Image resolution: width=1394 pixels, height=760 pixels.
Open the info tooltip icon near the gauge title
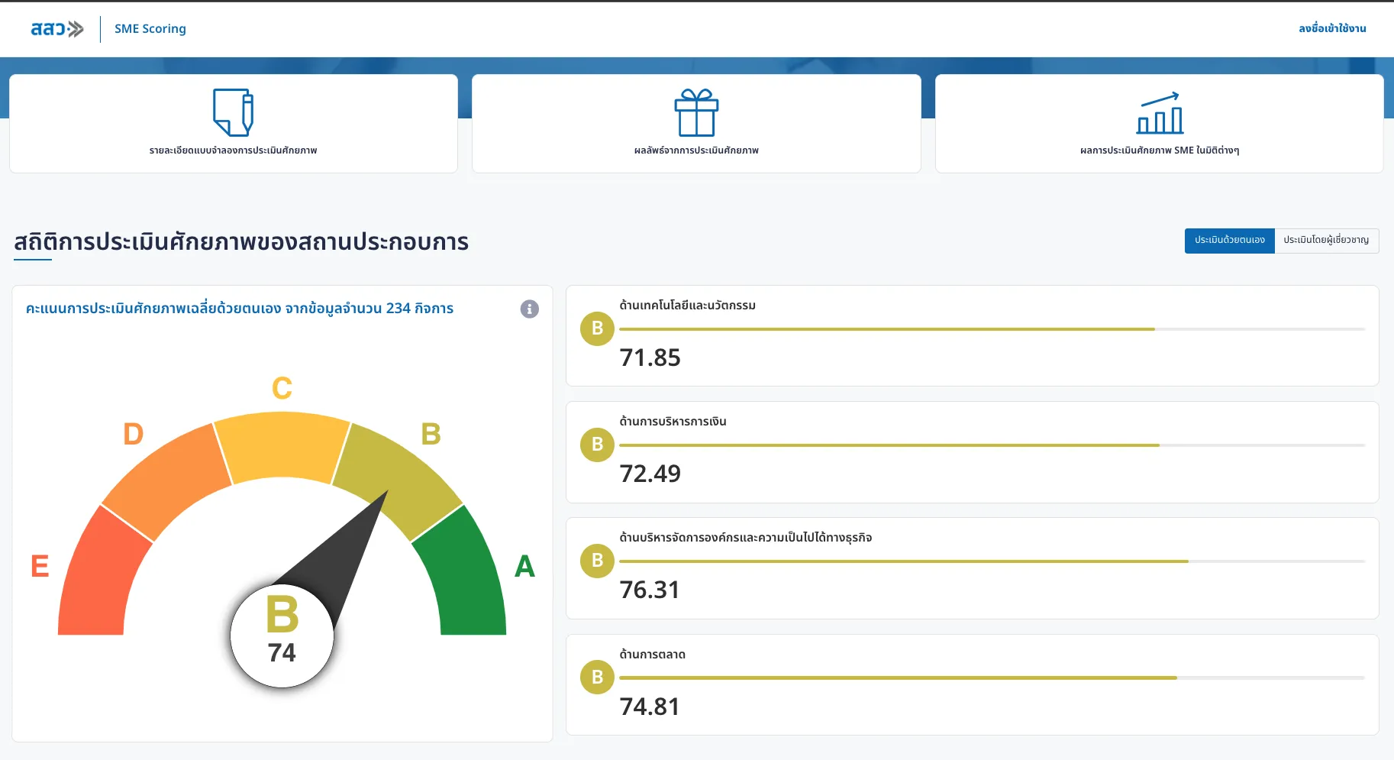[x=528, y=309]
